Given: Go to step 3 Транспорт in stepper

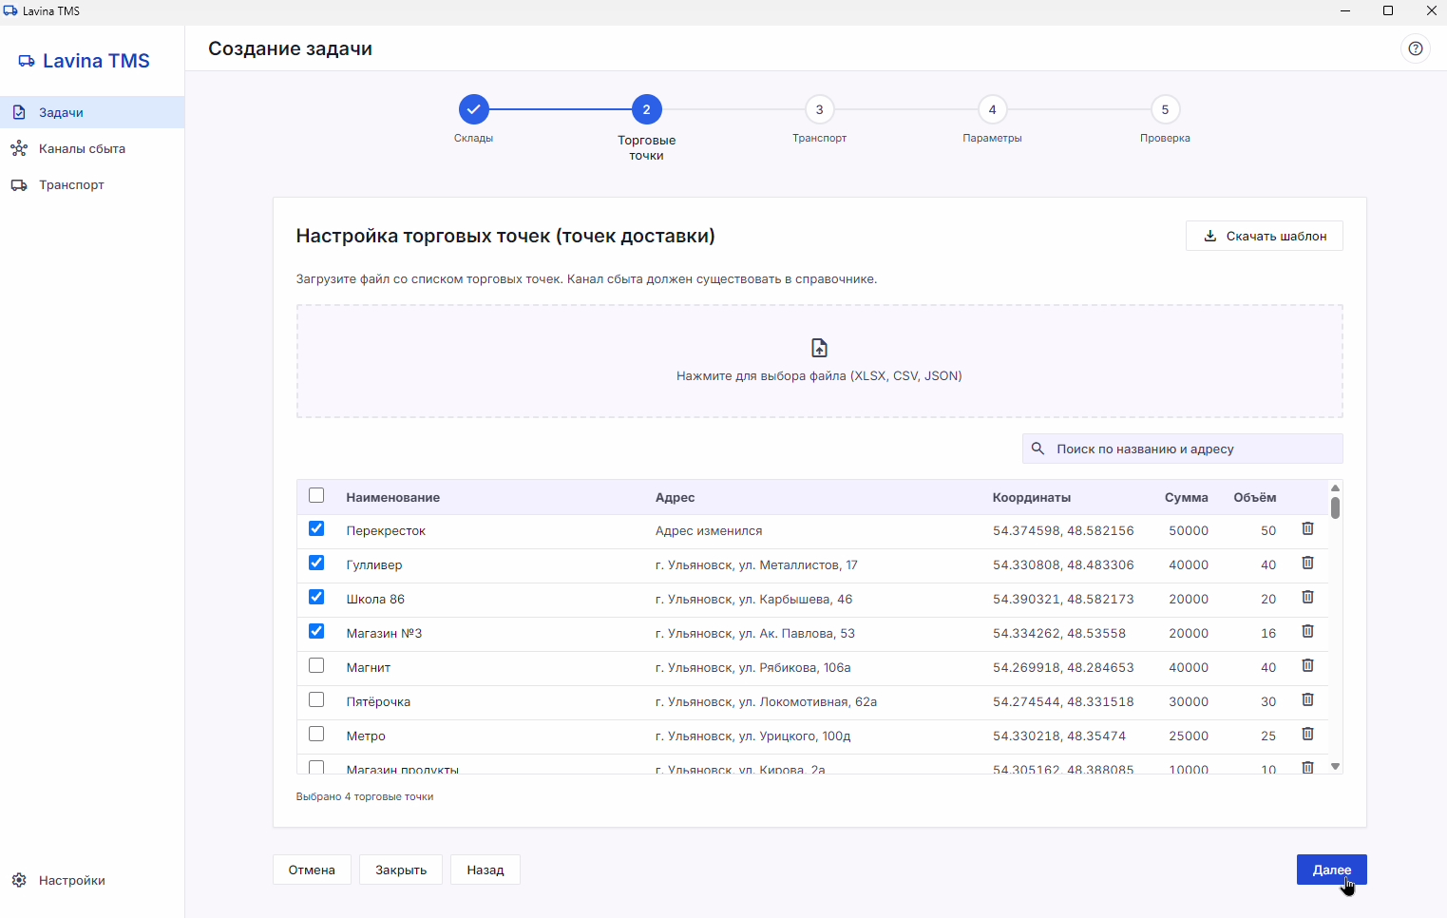Looking at the screenshot, I should [819, 110].
